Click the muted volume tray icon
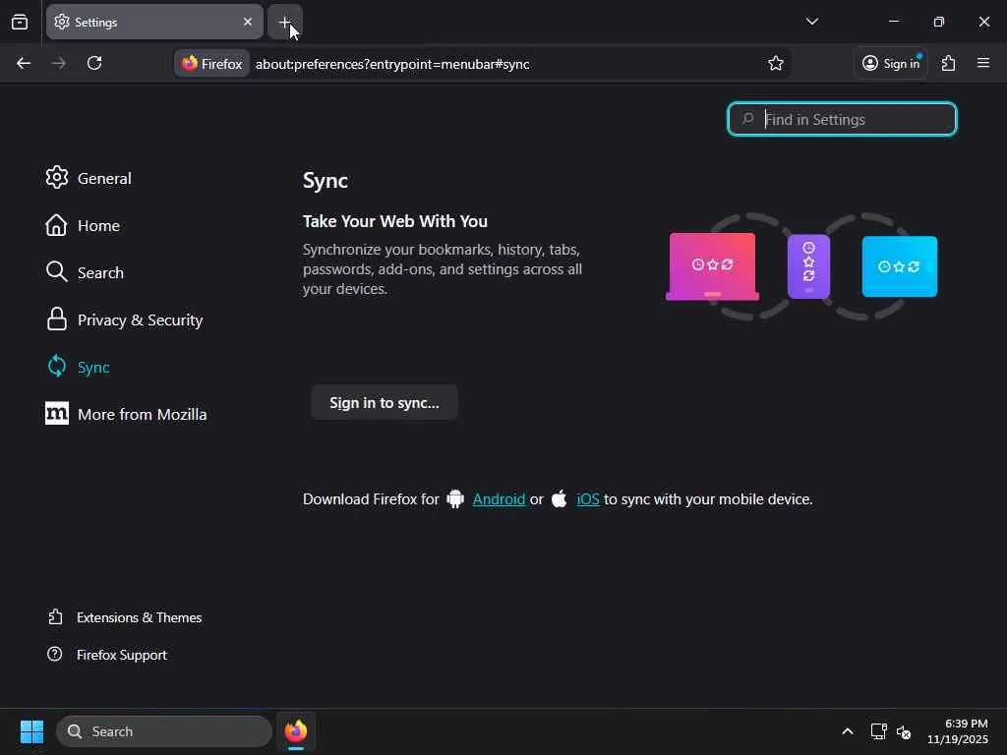Image resolution: width=1007 pixels, height=755 pixels. pyautogui.click(x=905, y=731)
